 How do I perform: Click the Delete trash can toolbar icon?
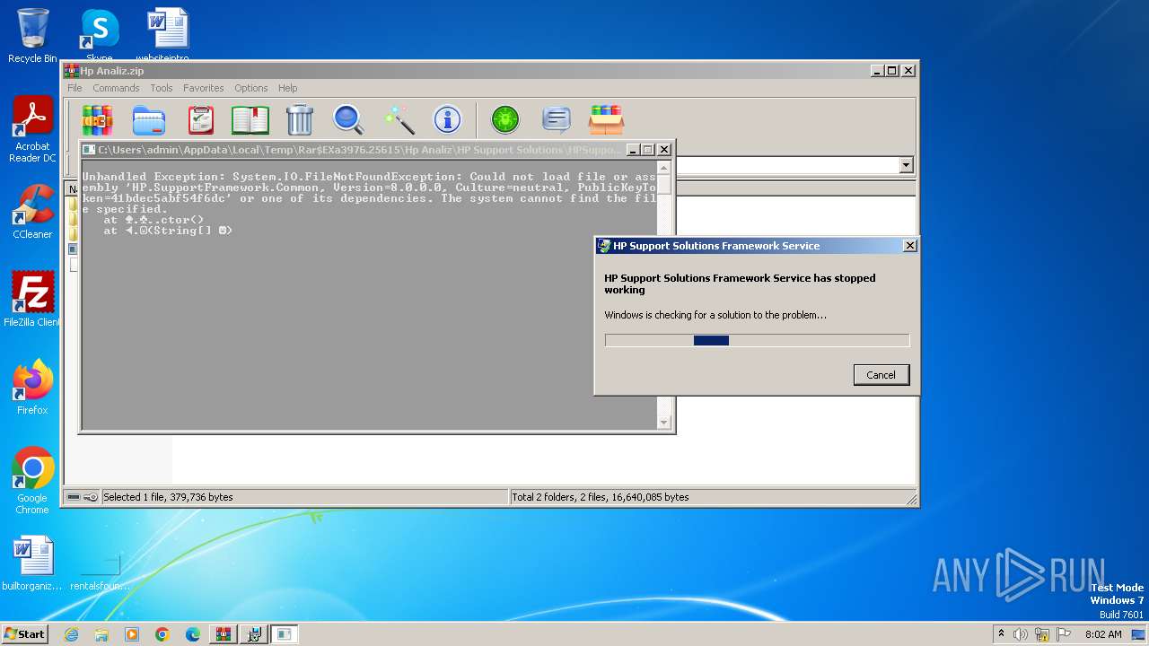(x=299, y=119)
